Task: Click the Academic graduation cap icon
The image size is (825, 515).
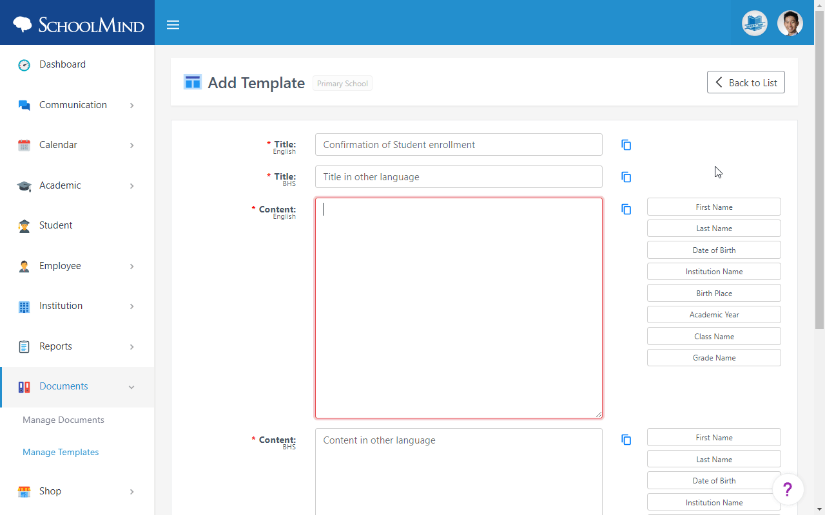Action: pyautogui.click(x=24, y=185)
